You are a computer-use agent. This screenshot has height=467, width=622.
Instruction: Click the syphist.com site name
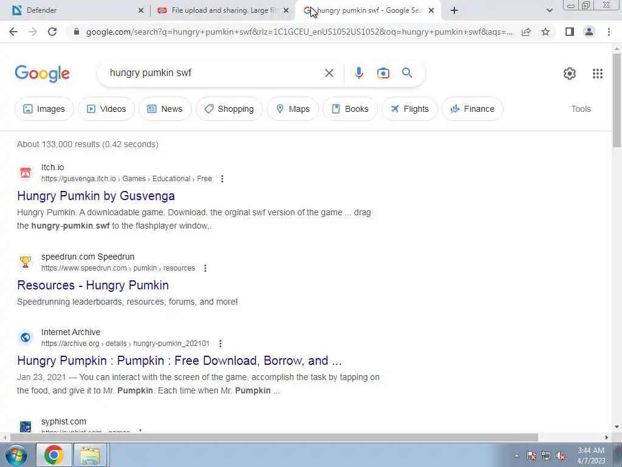tap(63, 421)
